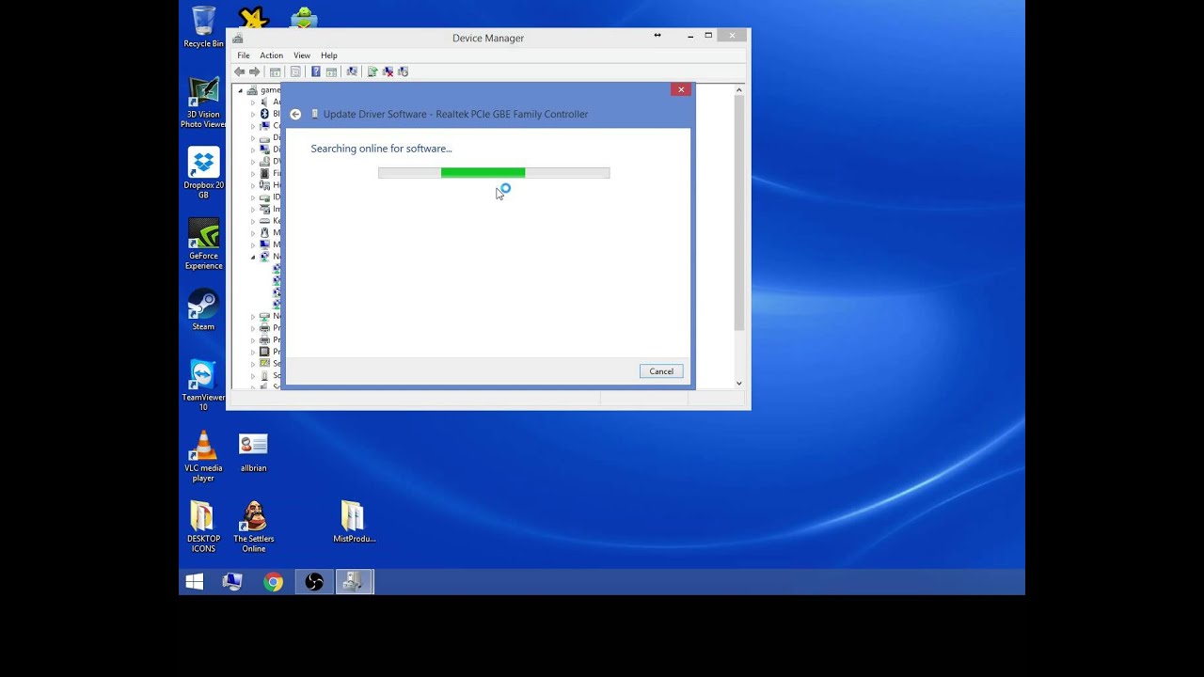The image size is (1204, 677).
Task: Click the Device Manager title bar icon
Action: pos(238,39)
